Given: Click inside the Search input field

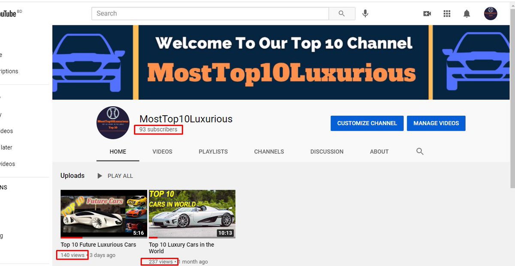Looking at the screenshot, I should click(210, 13).
